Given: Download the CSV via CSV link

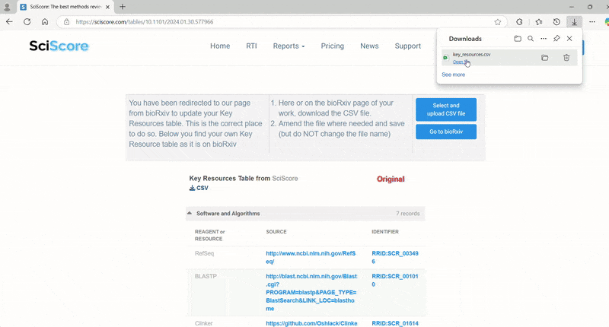Looking at the screenshot, I should pos(199,188).
